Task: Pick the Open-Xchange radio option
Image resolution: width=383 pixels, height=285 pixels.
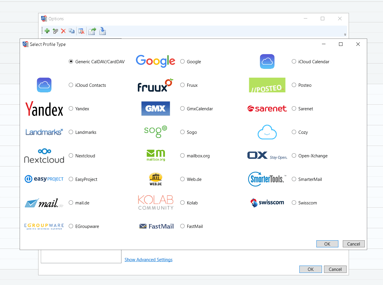Action: (310, 156)
